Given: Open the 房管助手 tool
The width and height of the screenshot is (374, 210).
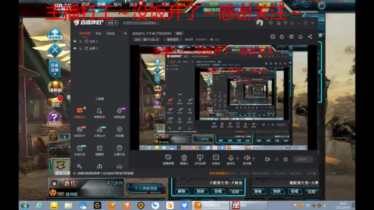Looking at the screenshot, I should point(100,112).
